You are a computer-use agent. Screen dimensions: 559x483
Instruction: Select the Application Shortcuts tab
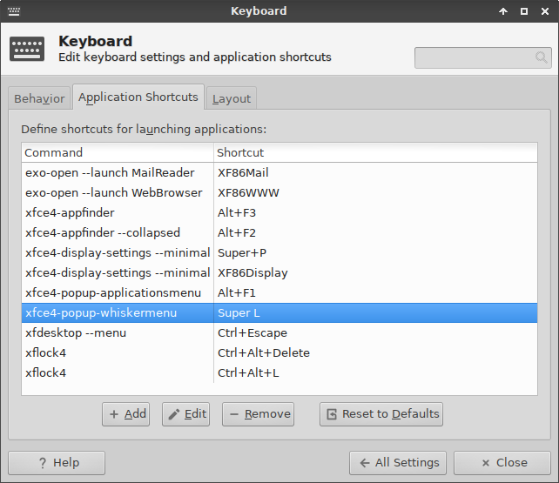[138, 97]
